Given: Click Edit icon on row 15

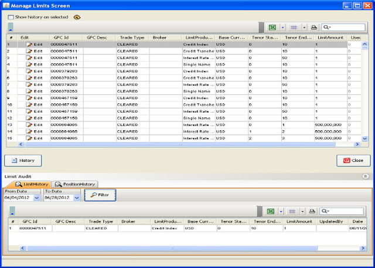Looking at the screenshot, I should [x=29, y=138].
